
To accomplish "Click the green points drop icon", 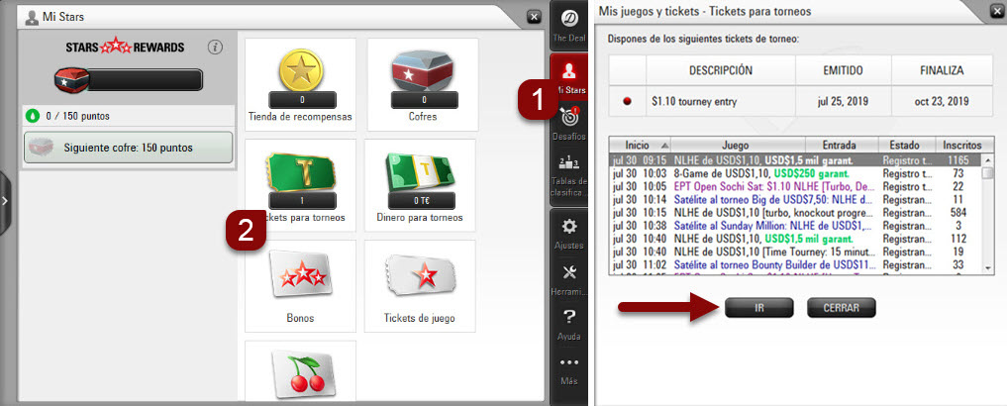I will click(x=32, y=117).
